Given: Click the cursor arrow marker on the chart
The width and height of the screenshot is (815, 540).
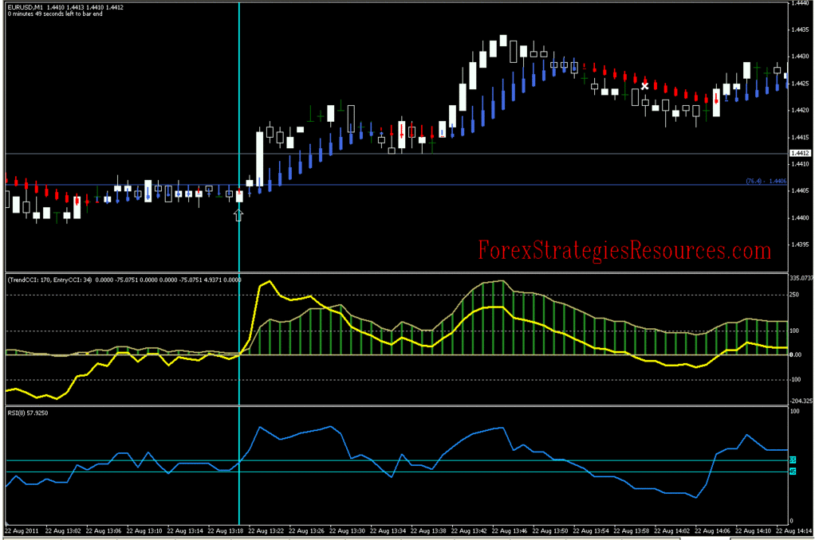Looking at the screenshot, I should [x=238, y=214].
